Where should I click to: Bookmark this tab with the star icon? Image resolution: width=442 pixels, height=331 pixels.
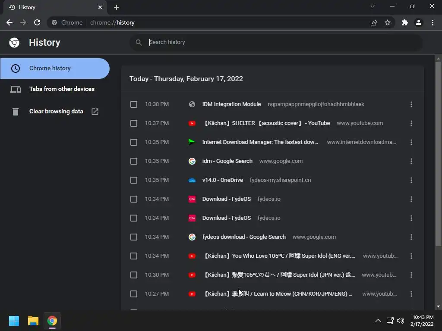[x=388, y=22]
